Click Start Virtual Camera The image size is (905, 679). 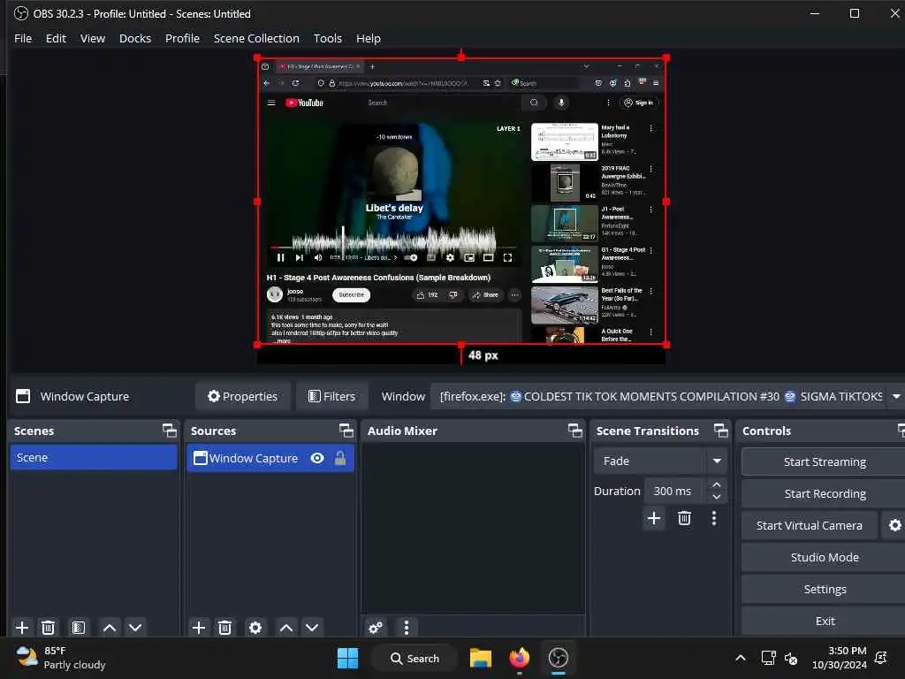click(810, 525)
